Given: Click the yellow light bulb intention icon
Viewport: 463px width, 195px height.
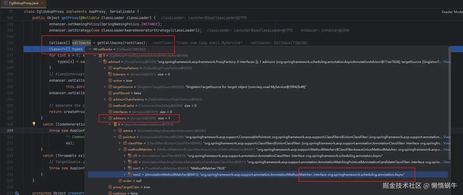Looking at the screenshot, I should (x=34, y=124).
